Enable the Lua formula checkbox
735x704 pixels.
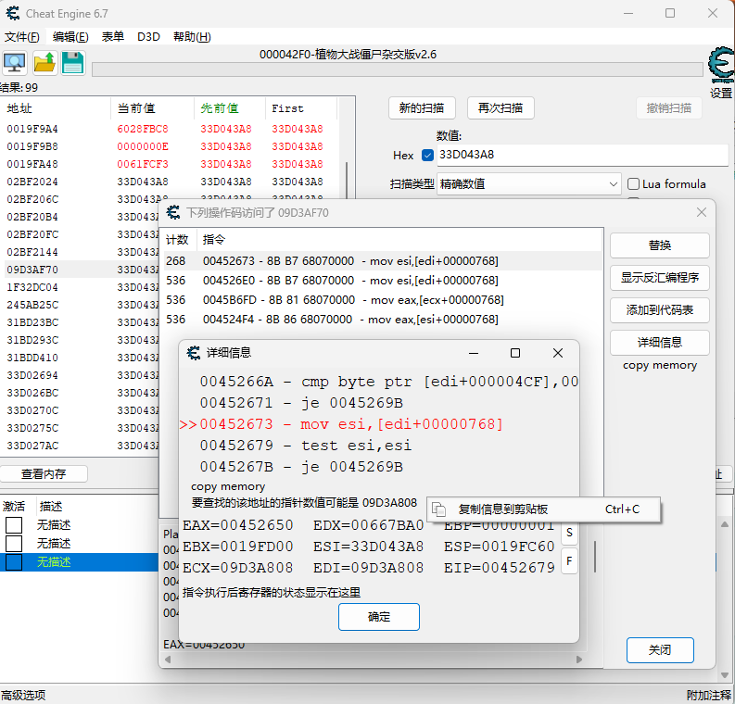pyautogui.click(x=634, y=184)
